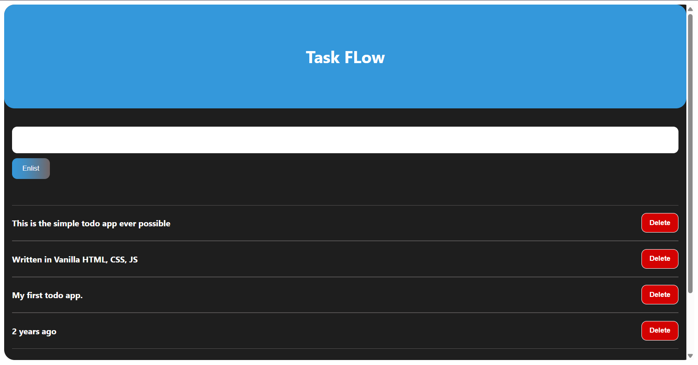Click the word 'years' in the last task
Viewport: 698px width, 365px height.
coord(29,332)
